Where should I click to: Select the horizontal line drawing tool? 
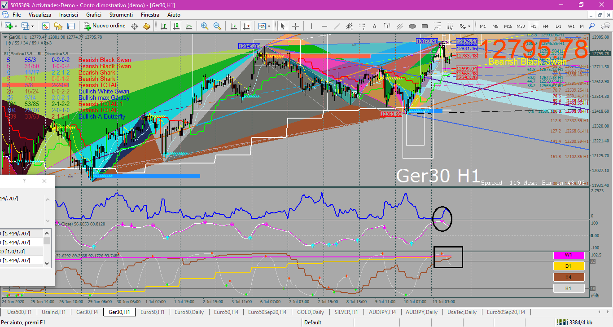click(x=324, y=26)
